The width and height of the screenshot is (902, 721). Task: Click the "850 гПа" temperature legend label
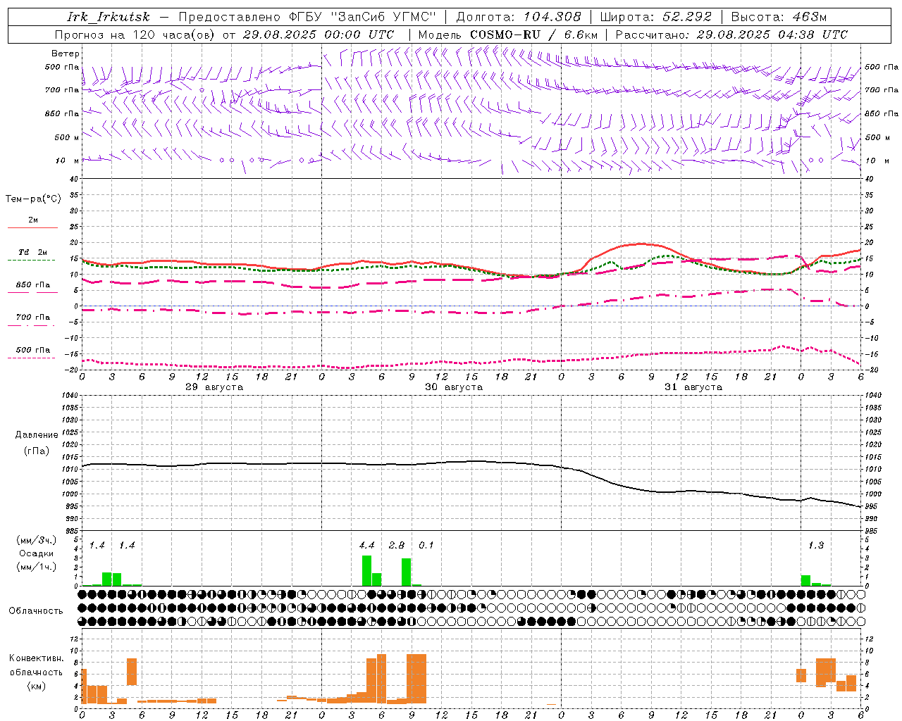pyautogui.click(x=33, y=285)
